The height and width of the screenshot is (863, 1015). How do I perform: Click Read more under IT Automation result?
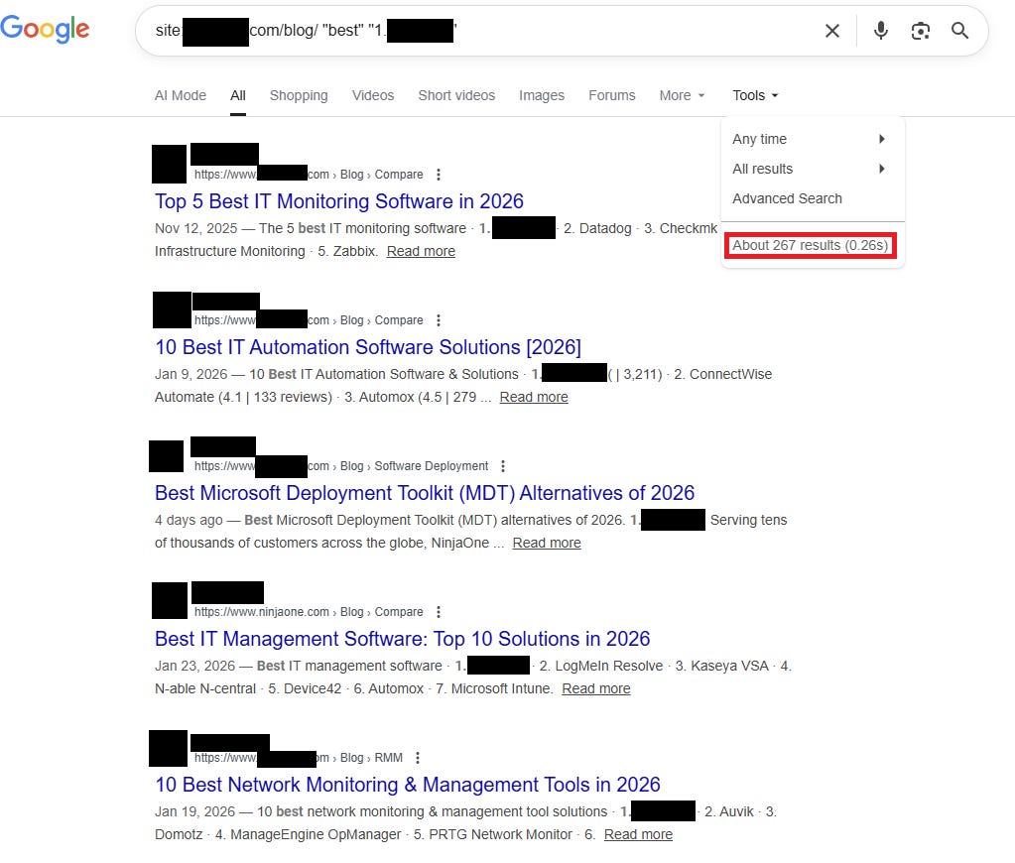[534, 397]
